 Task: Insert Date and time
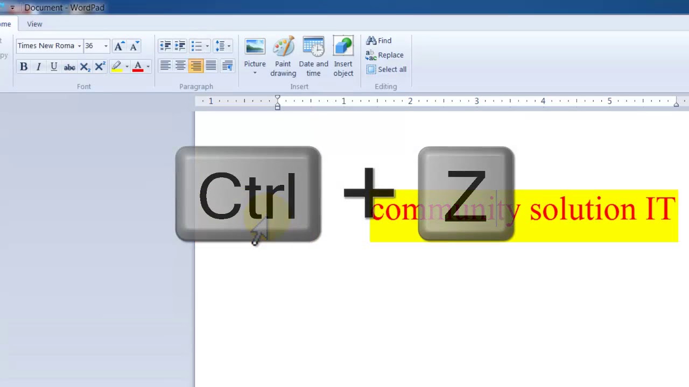pyautogui.click(x=313, y=57)
